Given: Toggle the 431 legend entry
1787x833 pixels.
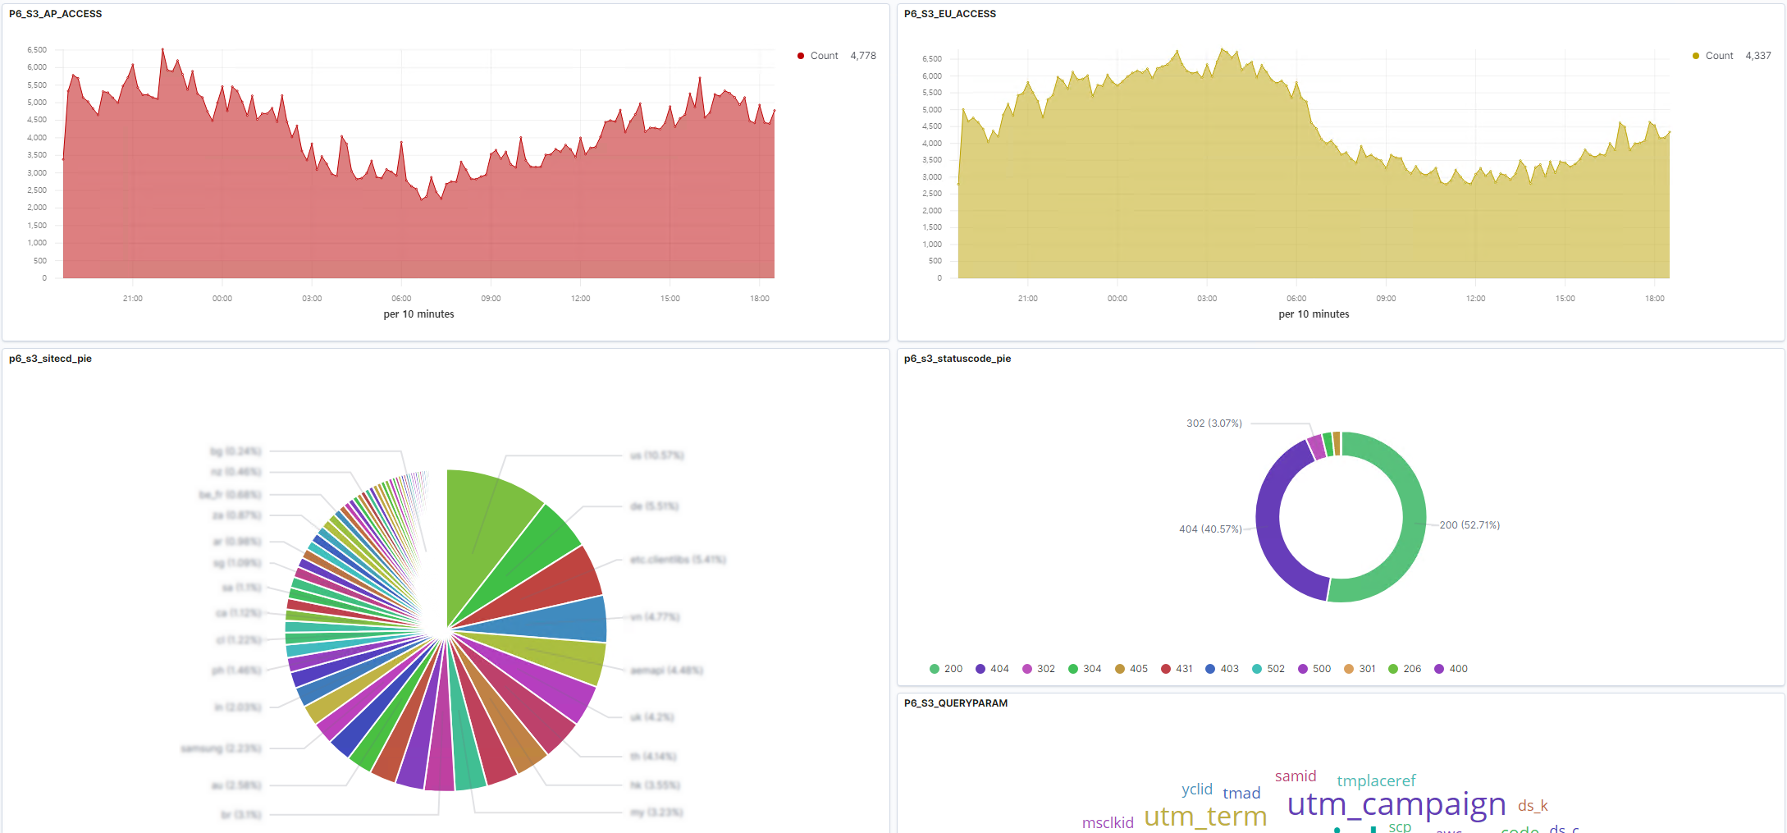Looking at the screenshot, I should pos(1177,669).
